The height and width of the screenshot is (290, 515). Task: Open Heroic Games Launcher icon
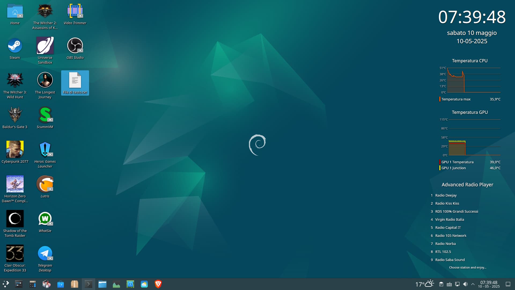(45, 155)
